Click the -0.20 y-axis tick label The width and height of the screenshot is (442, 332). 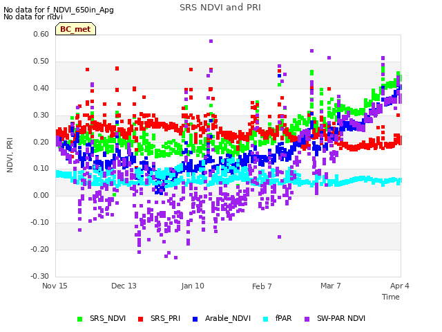coord(39,249)
